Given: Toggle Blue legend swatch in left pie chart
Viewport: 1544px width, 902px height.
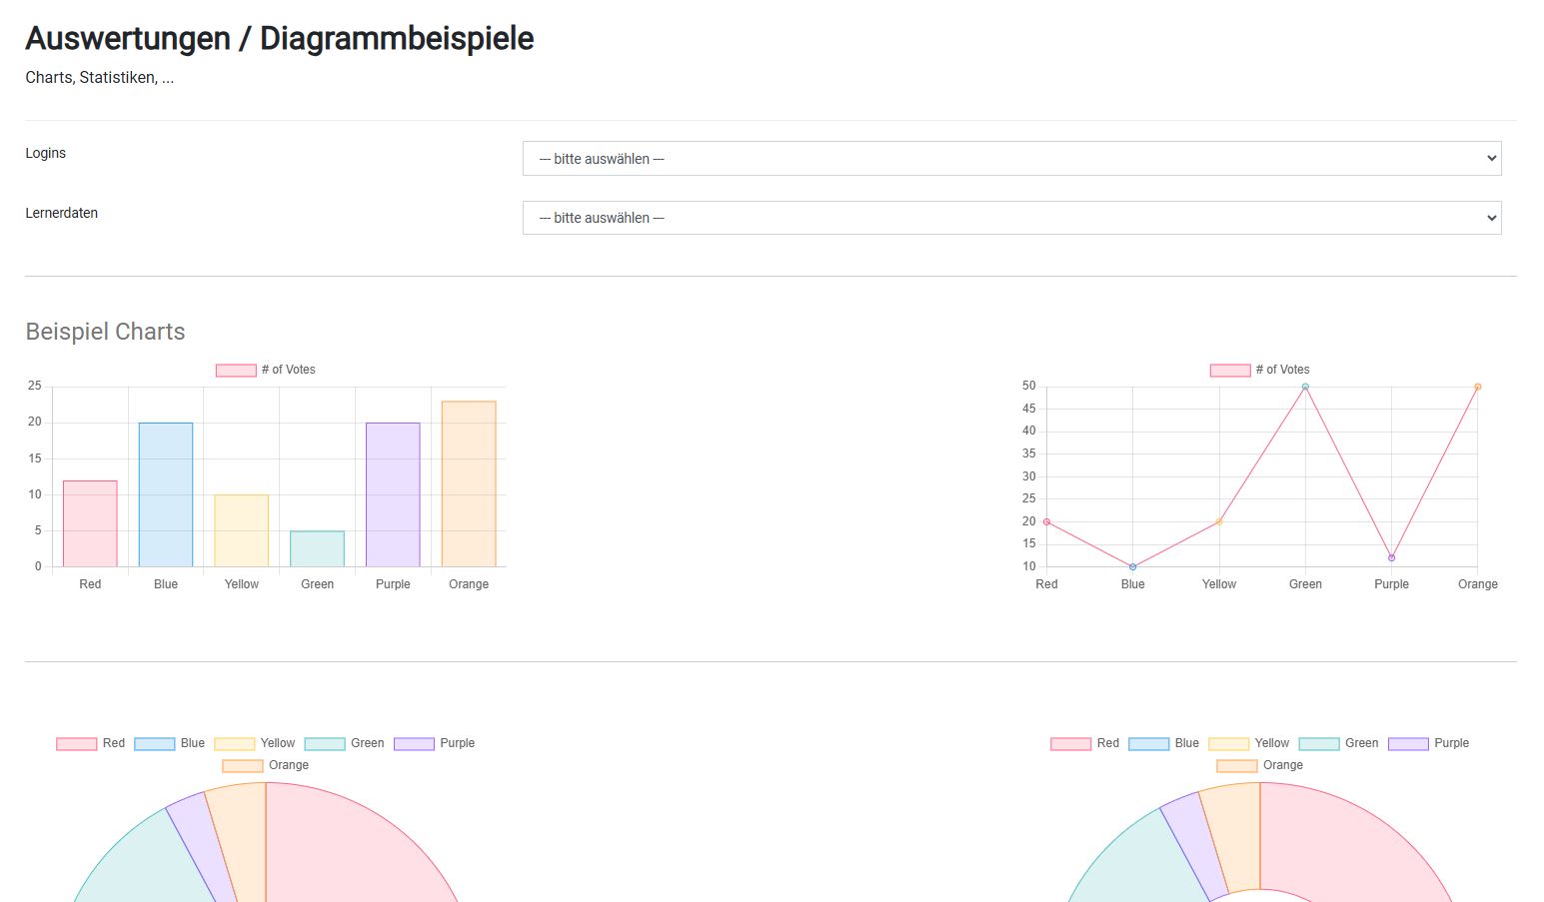Looking at the screenshot, I should point(154,744).
